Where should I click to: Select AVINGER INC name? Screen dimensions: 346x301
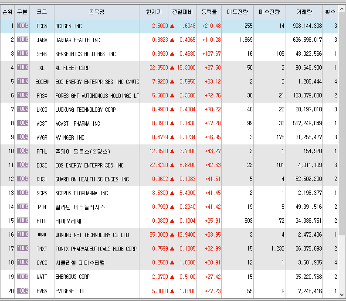70,137
